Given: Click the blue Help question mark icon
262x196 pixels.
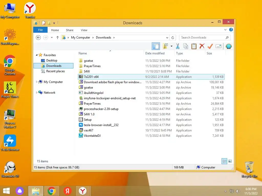Looking at the screenshot, I should tap(231, 30).
